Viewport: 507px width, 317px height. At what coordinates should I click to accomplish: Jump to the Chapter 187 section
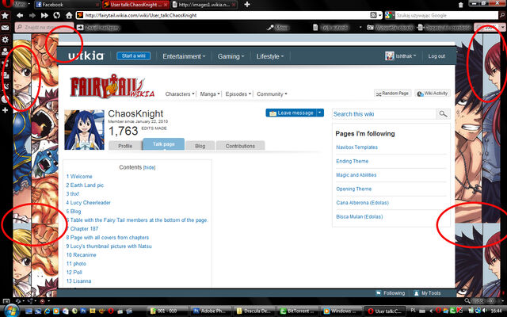tap(82, 229)
